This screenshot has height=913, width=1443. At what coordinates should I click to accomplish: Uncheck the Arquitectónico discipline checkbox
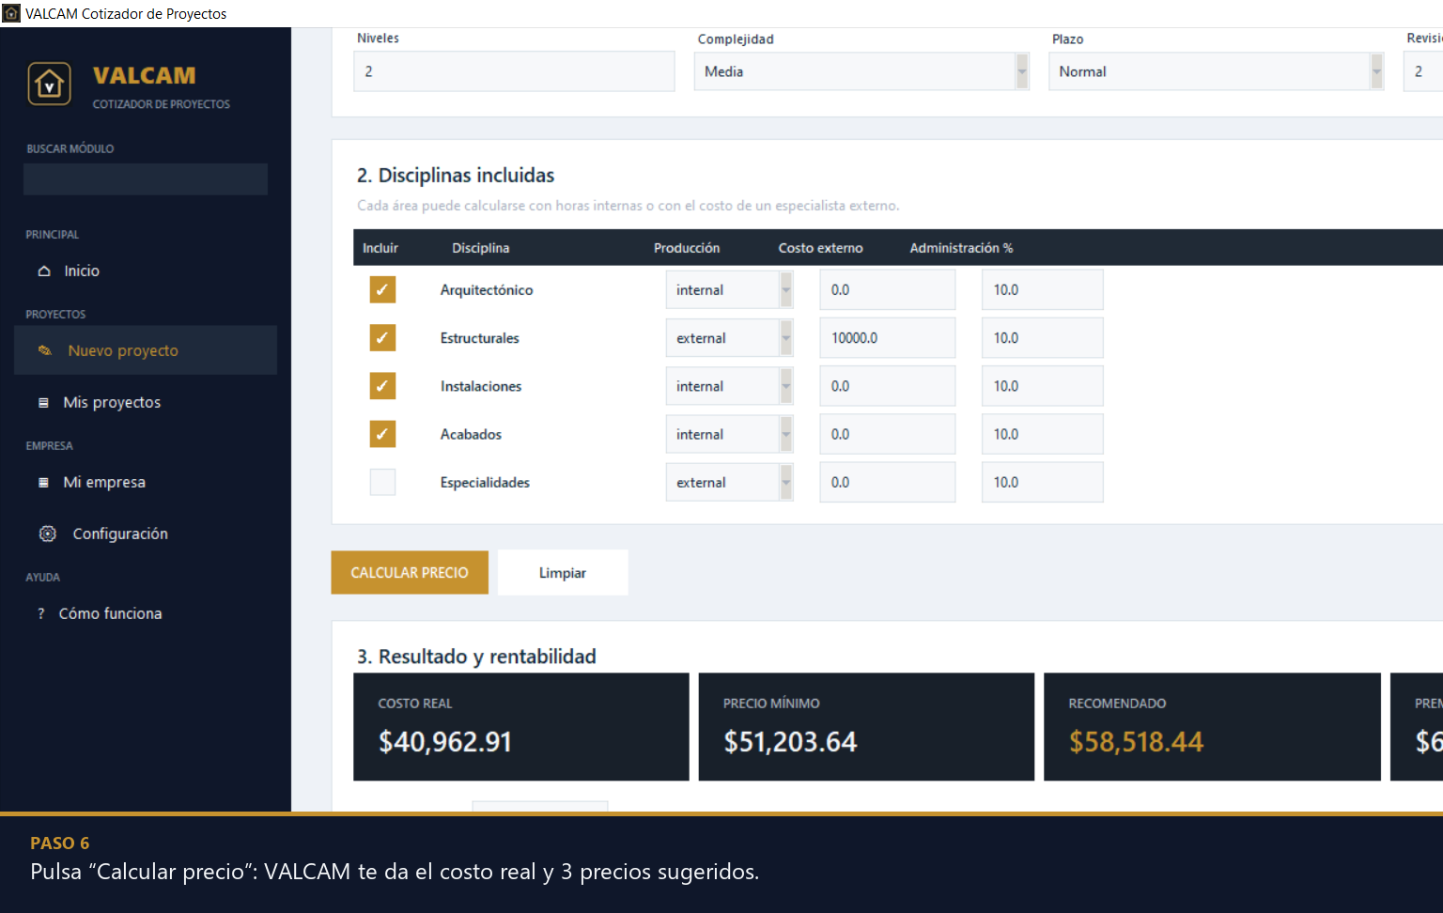click(x=382, y=289)
